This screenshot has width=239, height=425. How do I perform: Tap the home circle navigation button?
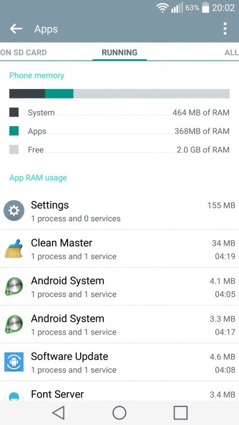click(119, 412)
